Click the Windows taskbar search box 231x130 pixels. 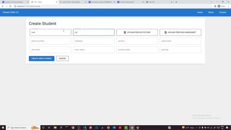coord(23,127)
